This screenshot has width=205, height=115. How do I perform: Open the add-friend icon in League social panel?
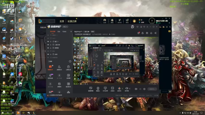pos(160,27)
